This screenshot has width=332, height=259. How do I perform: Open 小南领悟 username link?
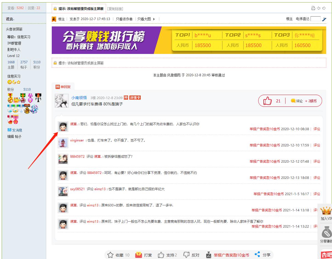(x=79, y=98)
